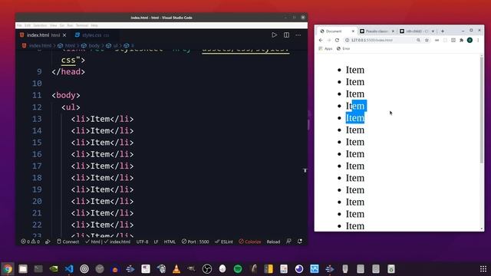Open the Terminal menu in VS Code

(x=82, y=25)
